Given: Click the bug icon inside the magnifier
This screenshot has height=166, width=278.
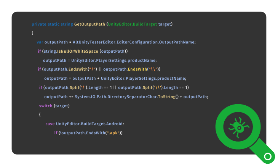Looking at the screenshot, I should coord(239,127).
